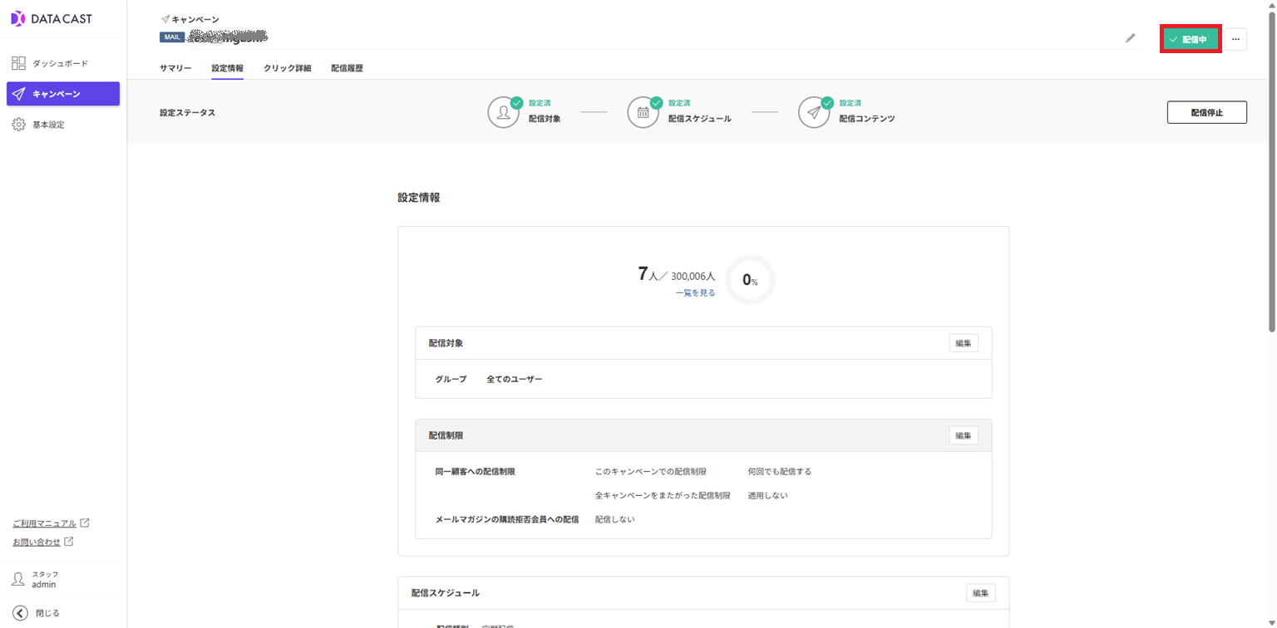Open the 一覧を見る link
This screenshot has height=628, width=1277.
(x=695, y=292)
